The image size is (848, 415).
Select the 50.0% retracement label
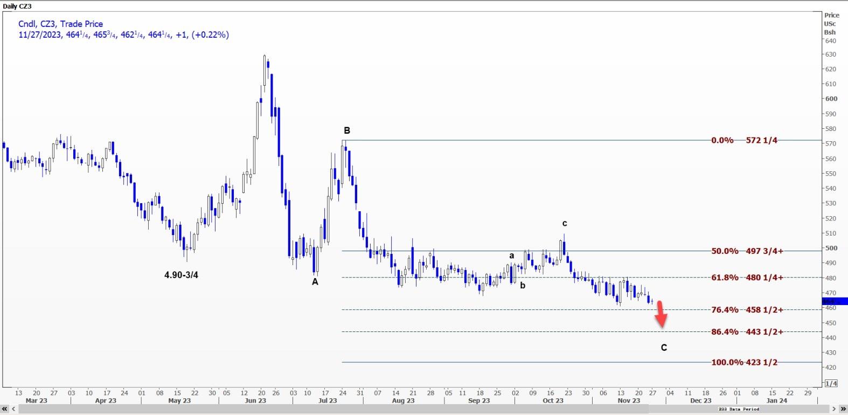pyautogui.click(x=725, y=251)
